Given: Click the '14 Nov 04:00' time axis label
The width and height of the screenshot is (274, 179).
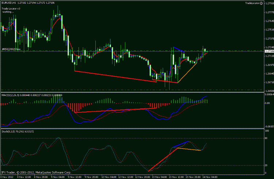Looking at the screenshot, I should [210, 177].
